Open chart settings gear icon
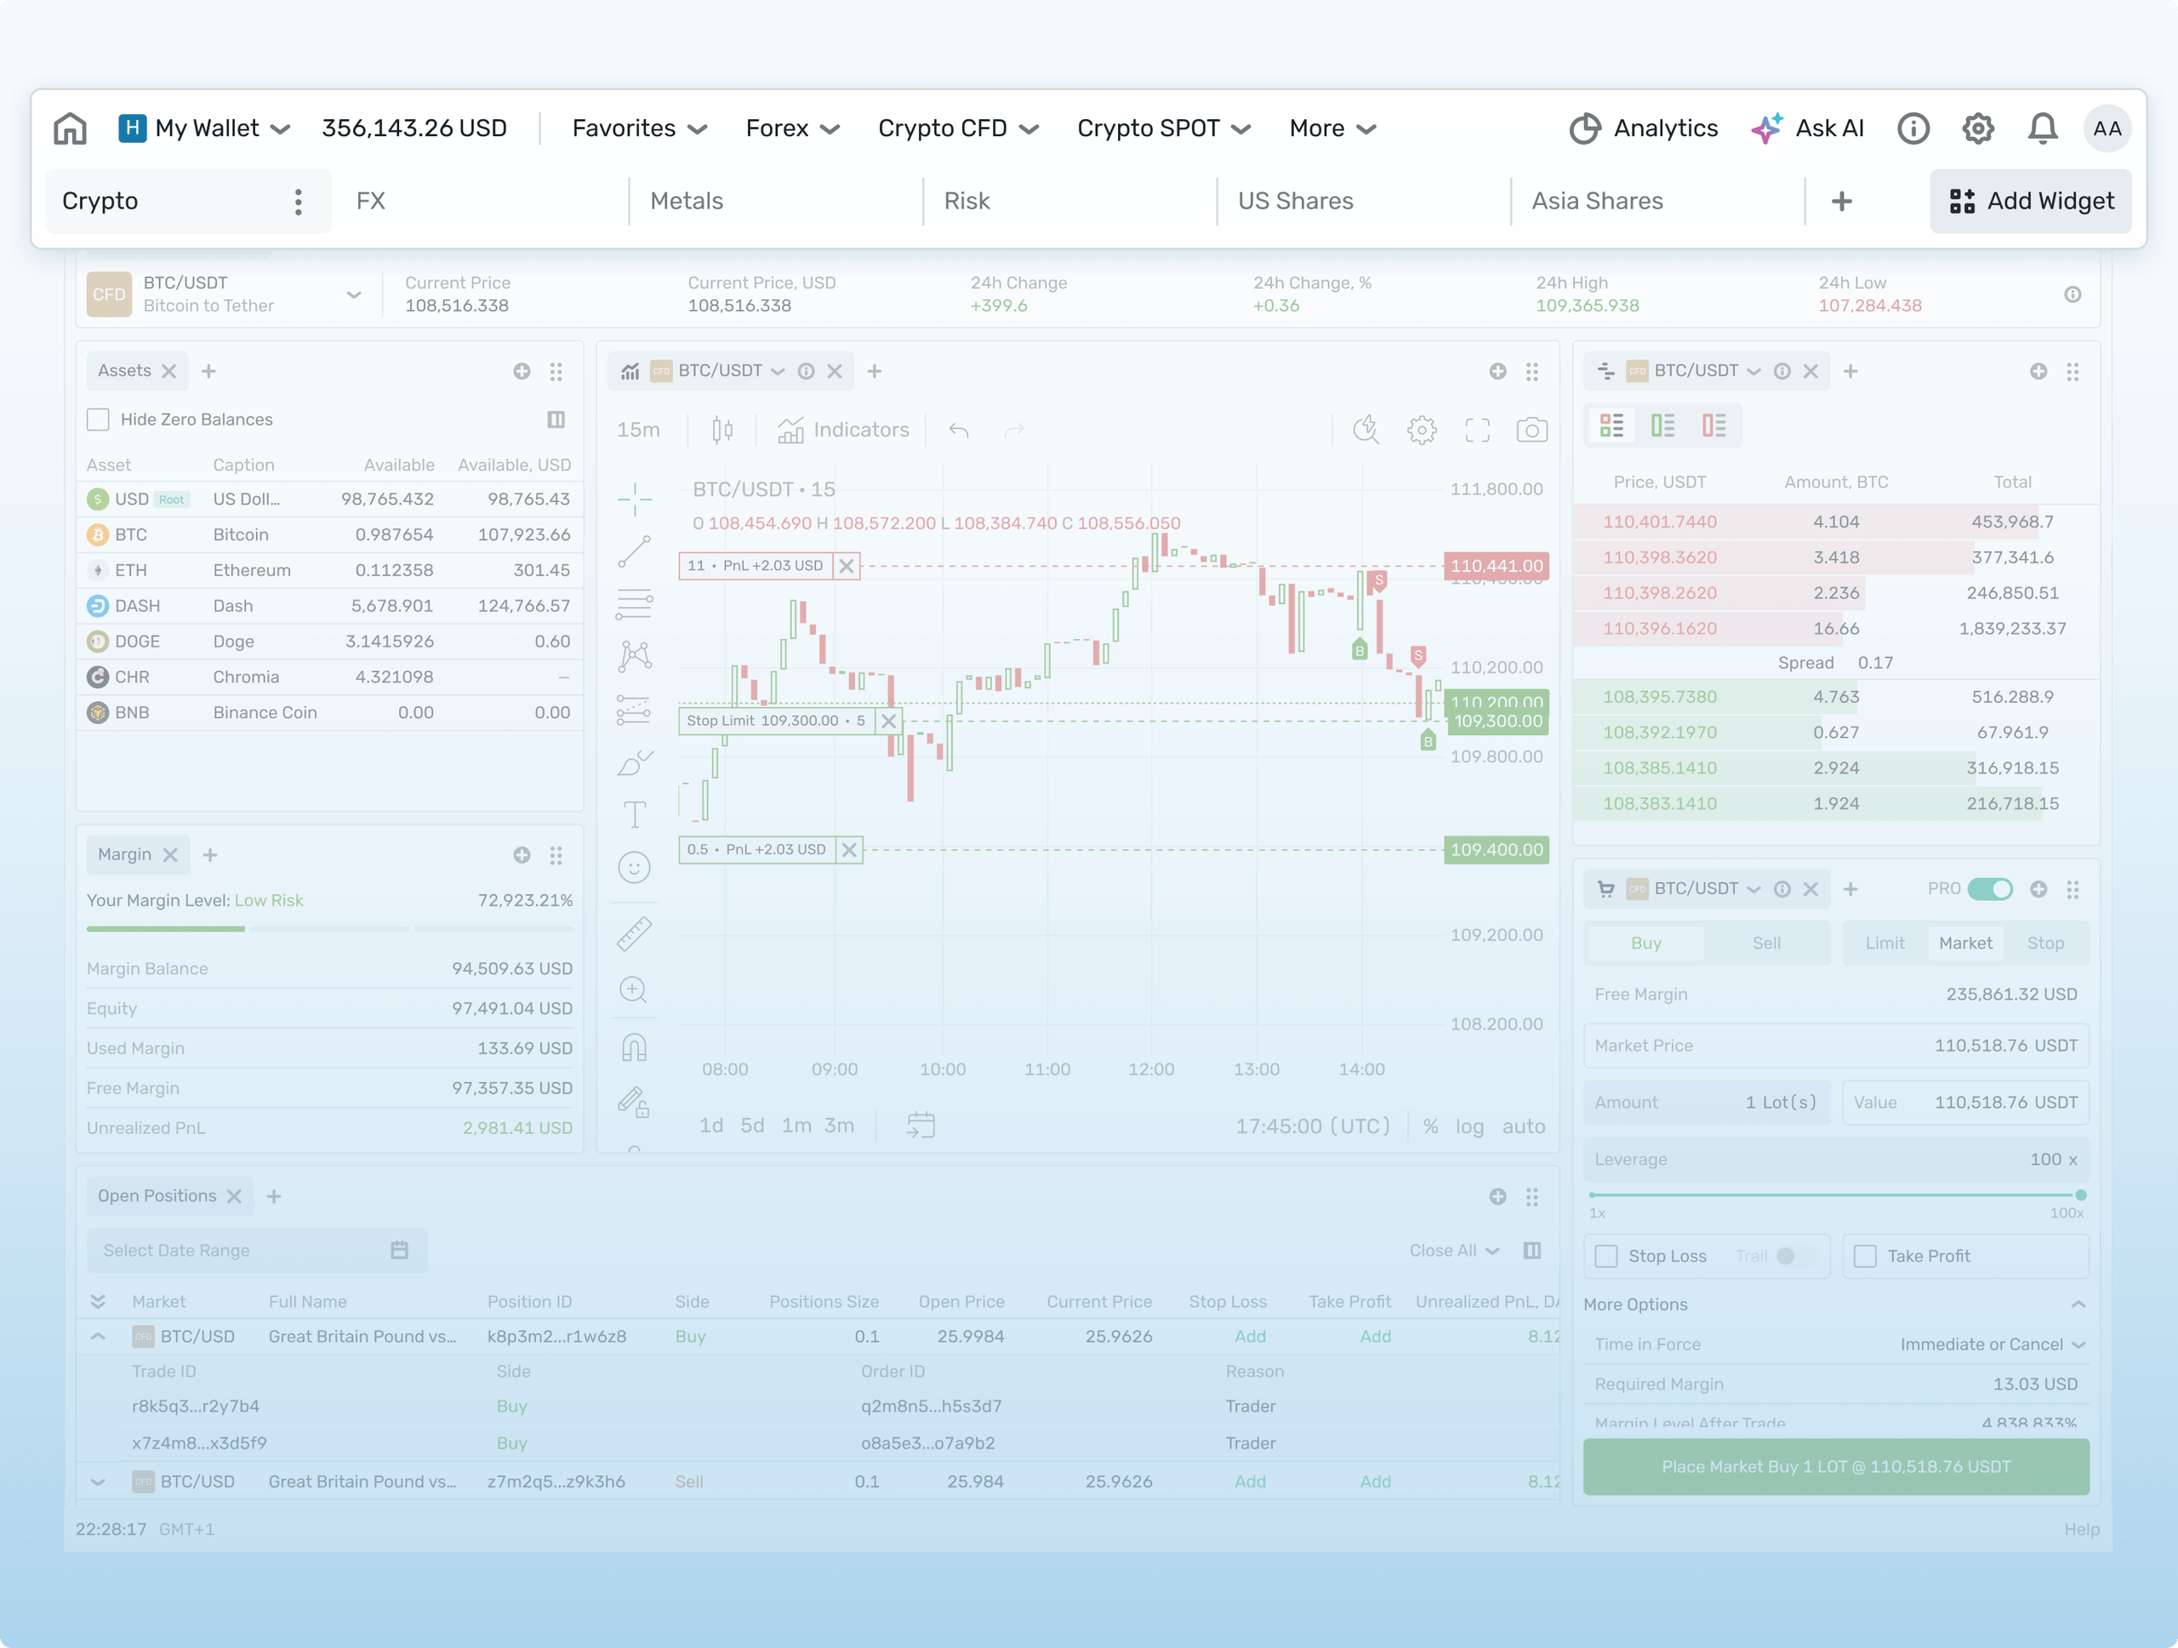Viewport: 2178px width, 1648px height. coord(1421,431)
